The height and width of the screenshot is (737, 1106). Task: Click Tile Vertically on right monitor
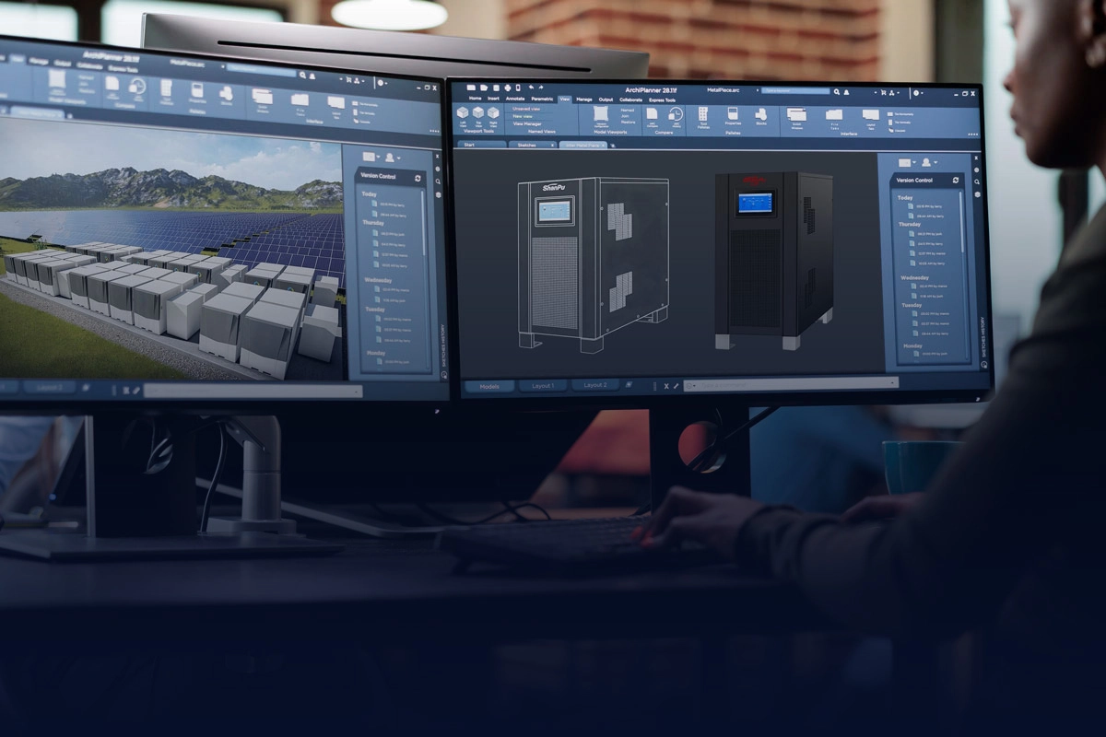point(900,123)
